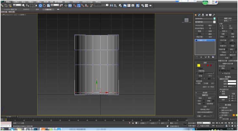Open the reference coordinate system dropdown
Viewport: 238px width, 131px height.
[55, 5]
